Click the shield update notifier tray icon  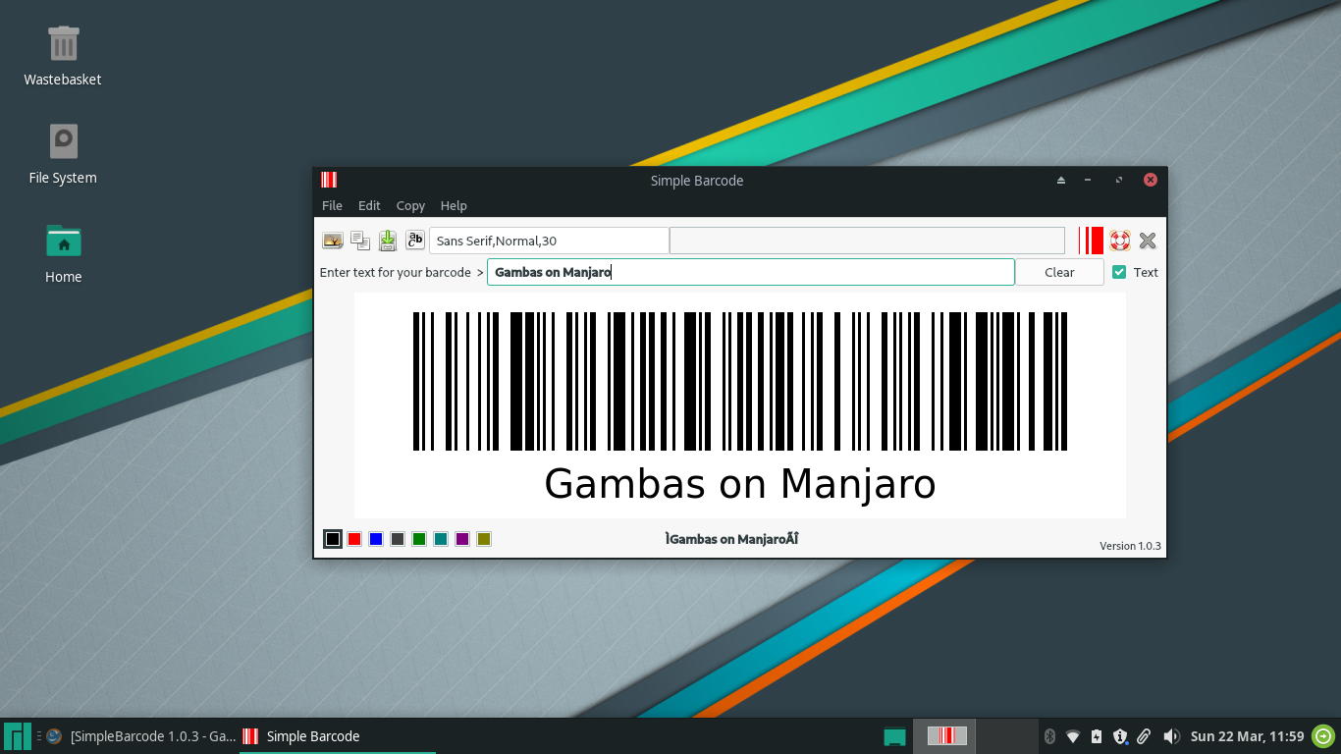click(1120, 736)
